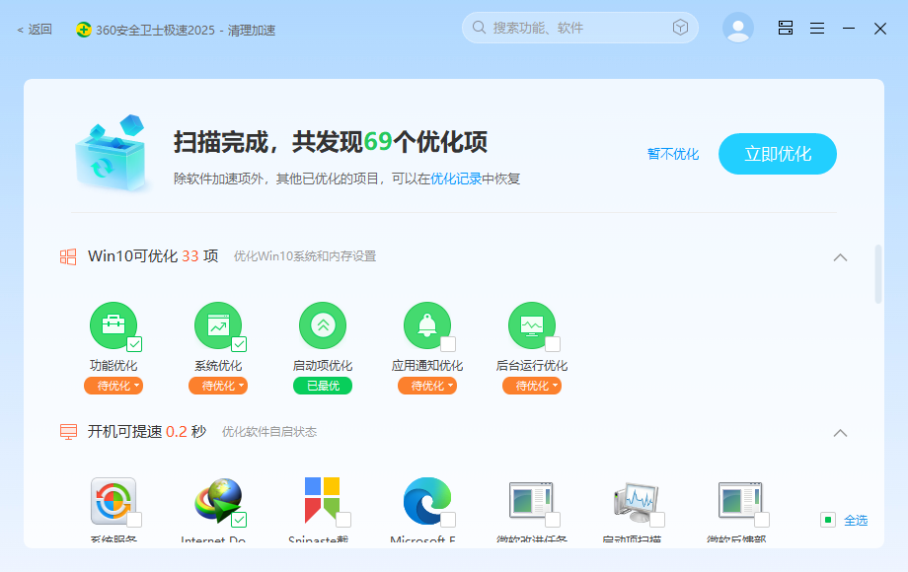Check the Microsoft Edge startup item checkbox
This screenshot has width=908, height=572.
point(447,521)
